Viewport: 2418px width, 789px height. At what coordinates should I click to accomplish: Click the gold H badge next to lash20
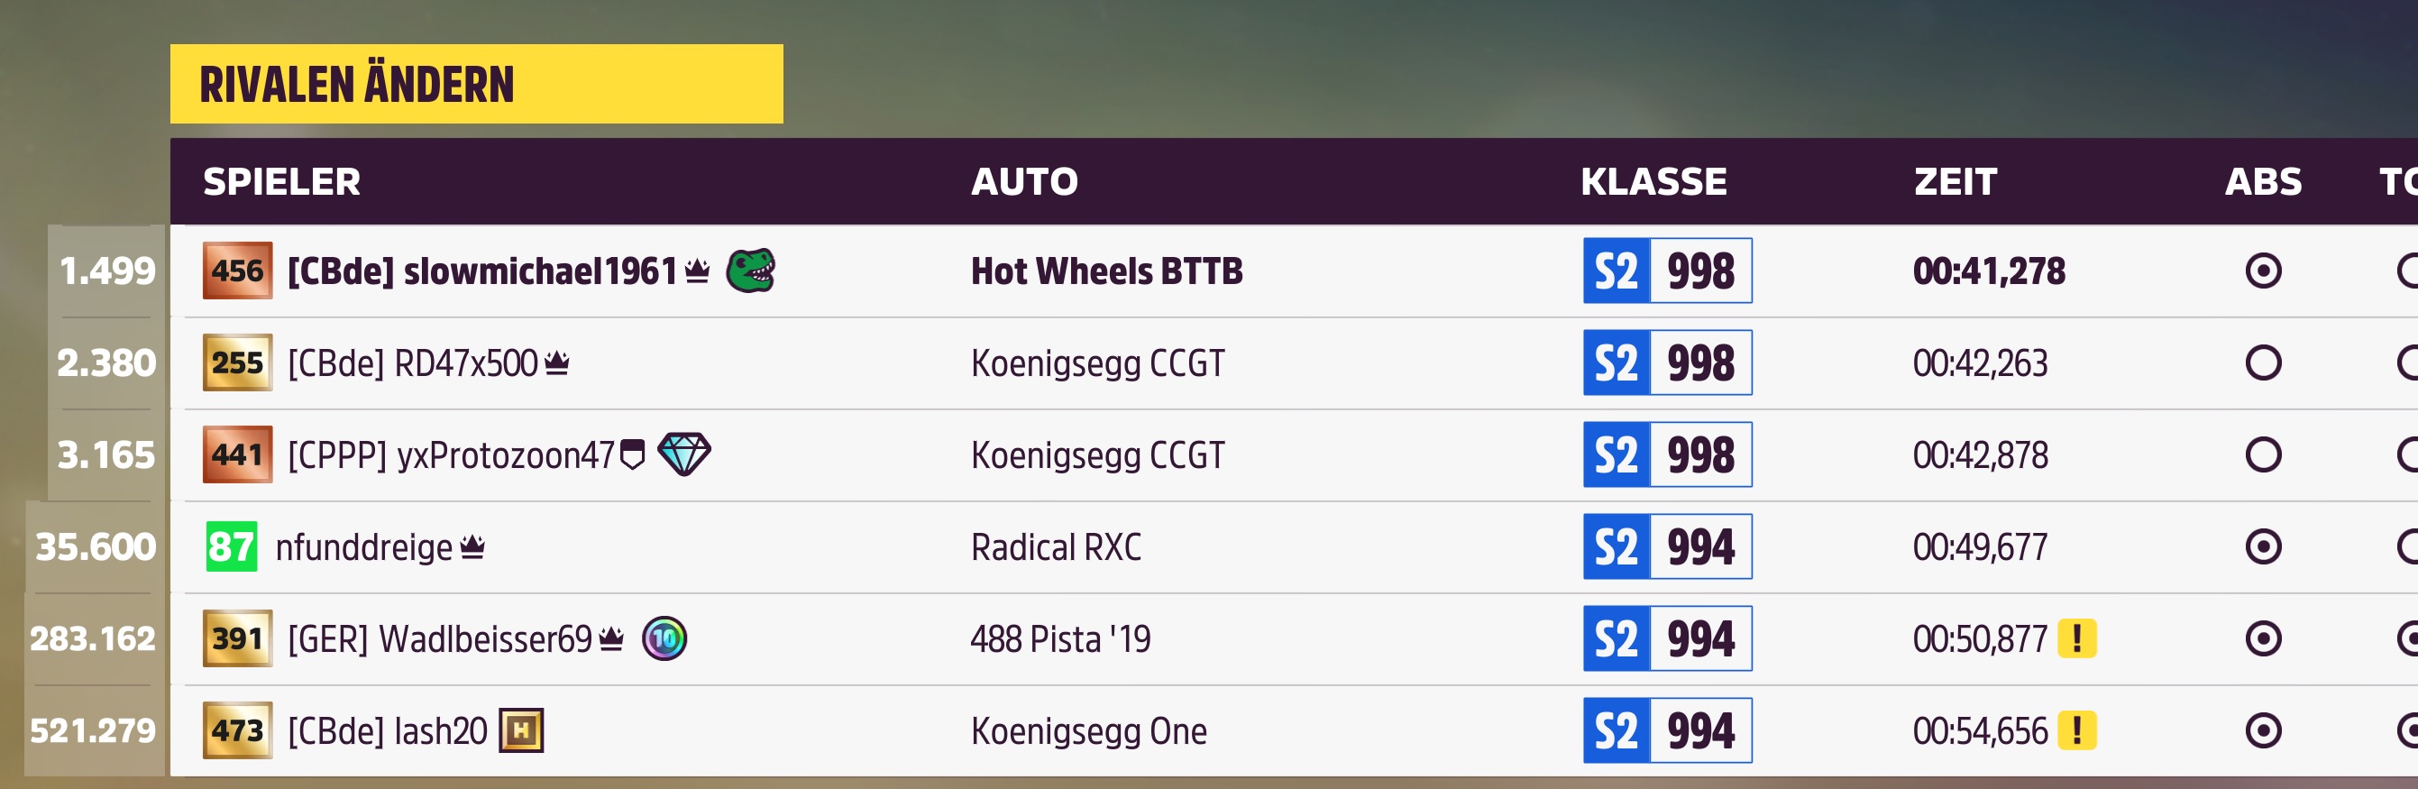pyautogui.click(x=521, y=730)
